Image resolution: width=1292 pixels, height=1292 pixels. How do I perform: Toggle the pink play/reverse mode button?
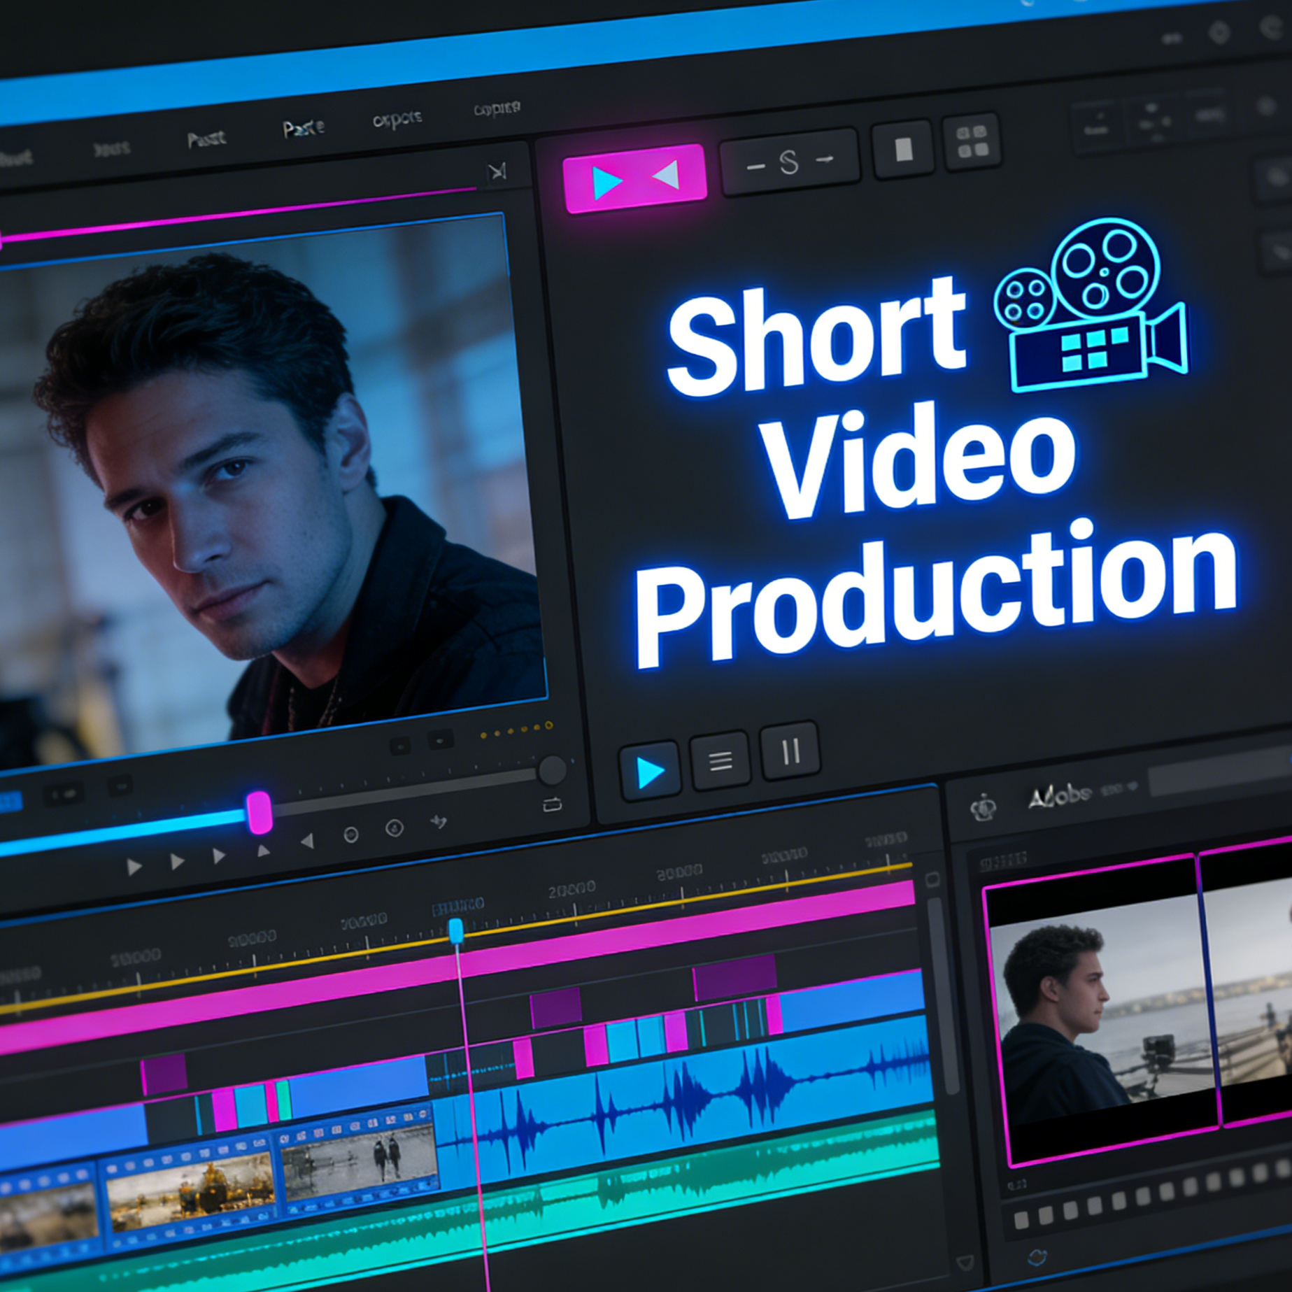(x=634, y=178)
